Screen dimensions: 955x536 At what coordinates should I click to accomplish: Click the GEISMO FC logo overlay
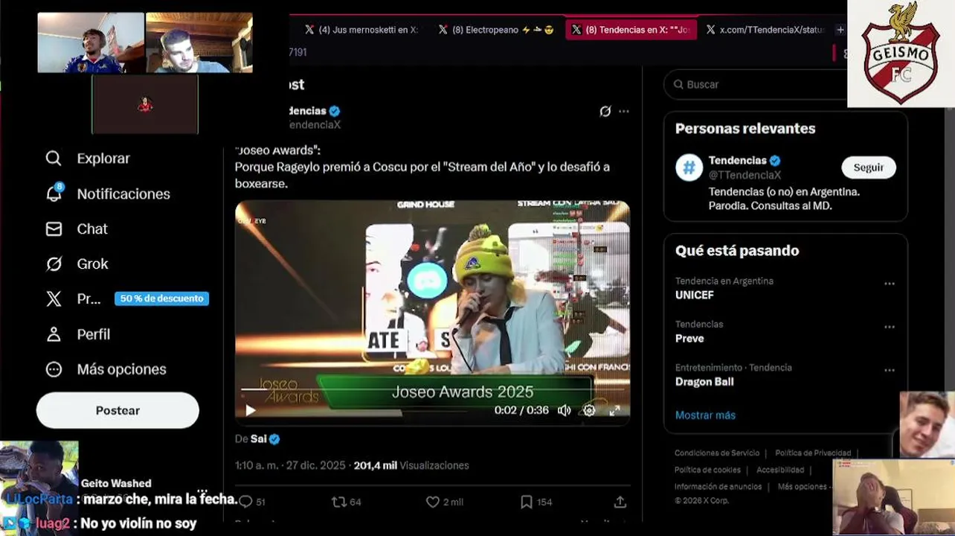point(901,54)
